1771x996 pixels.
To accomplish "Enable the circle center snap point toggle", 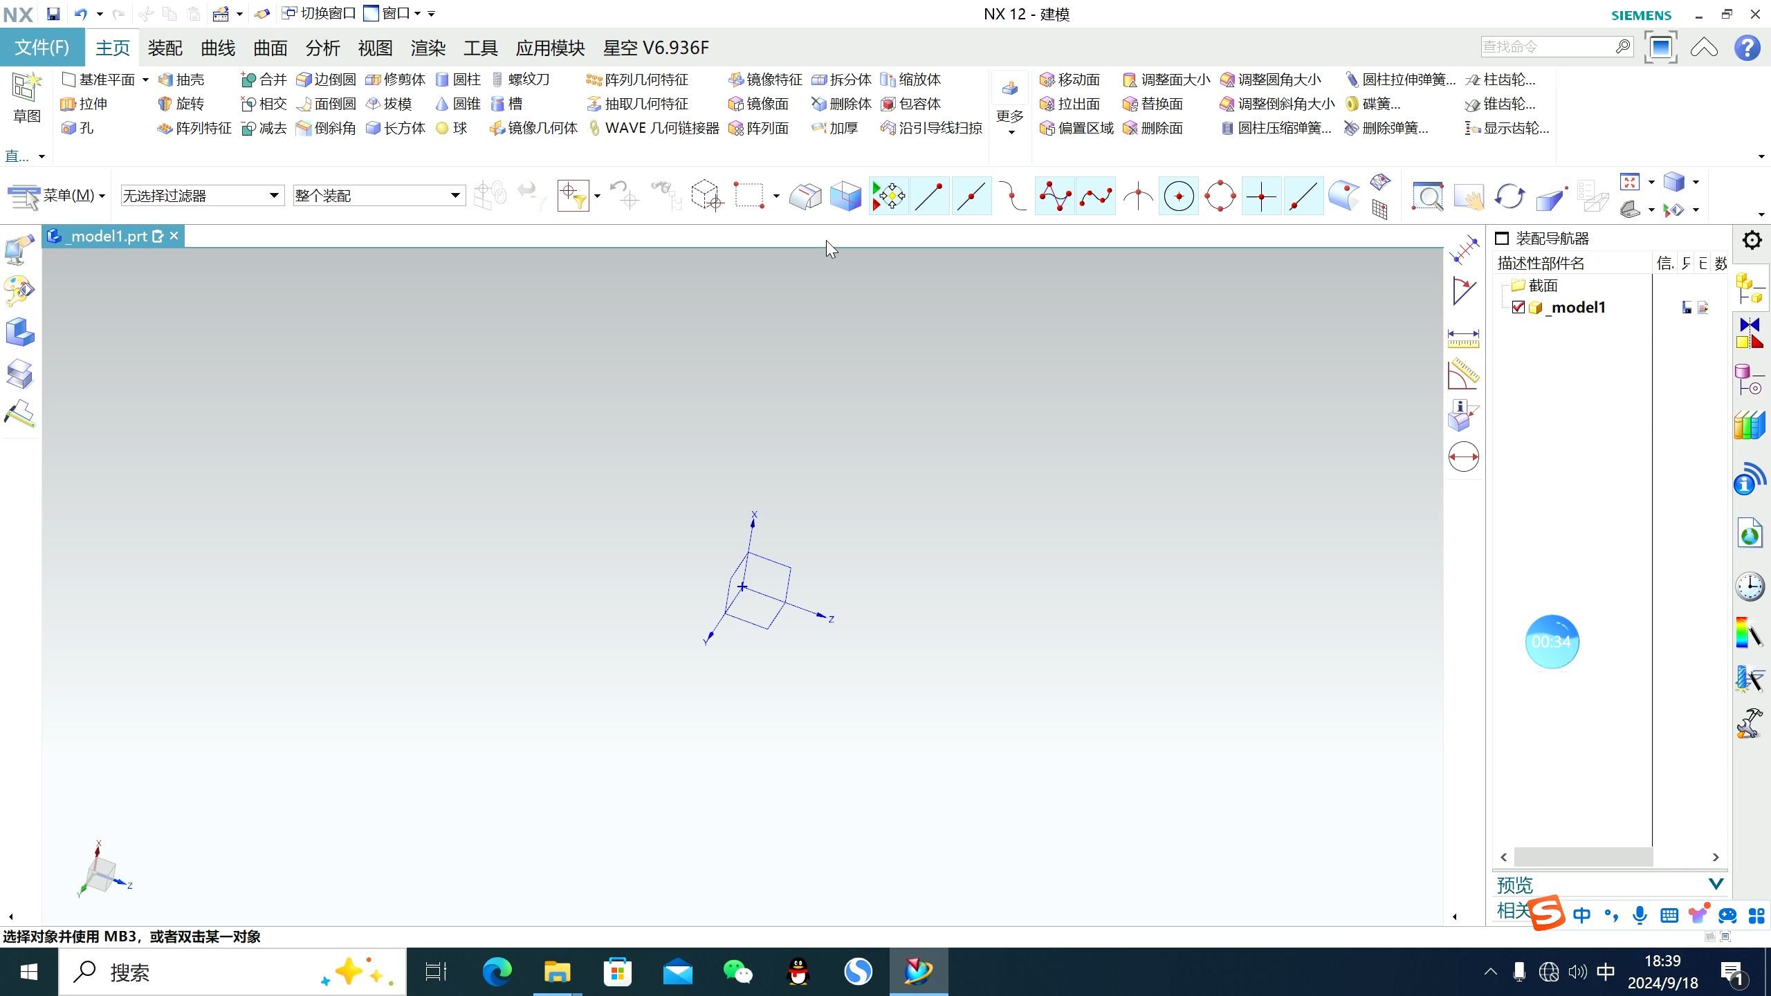I will [x=1178, y=196].
